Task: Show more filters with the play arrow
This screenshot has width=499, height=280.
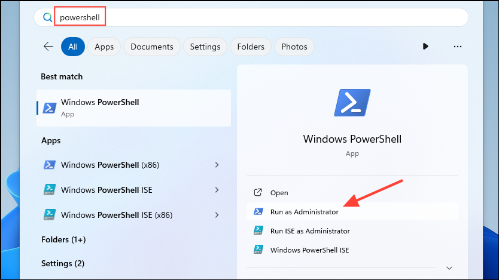Action: pyautogui.click(x=425, y=47)
